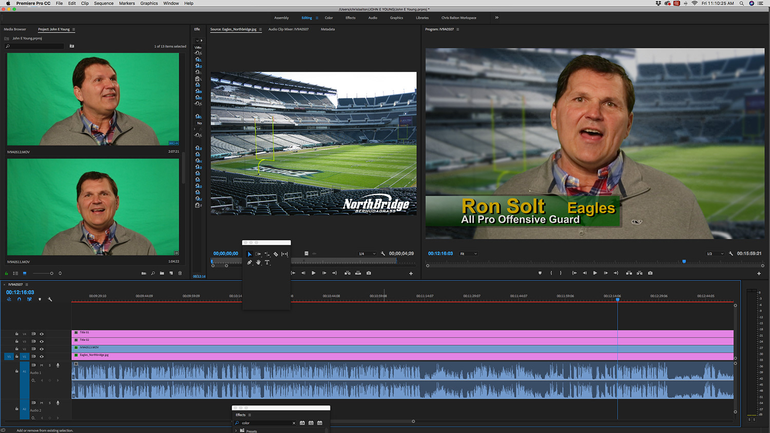
Task: Click Insert button in Source monitor
Action: coord(348,273)
